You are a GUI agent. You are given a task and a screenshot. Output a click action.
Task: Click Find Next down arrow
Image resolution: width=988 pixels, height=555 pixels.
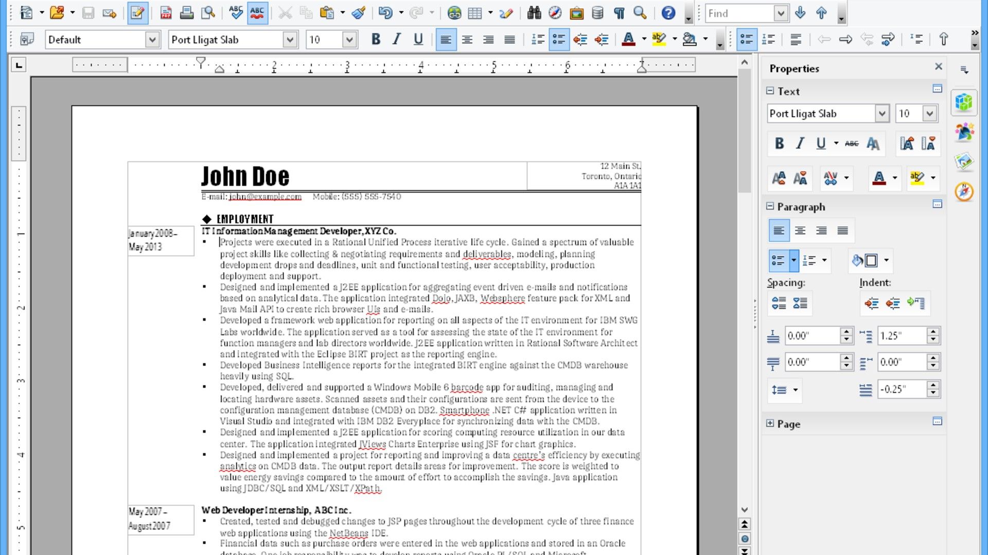point(800,13)
